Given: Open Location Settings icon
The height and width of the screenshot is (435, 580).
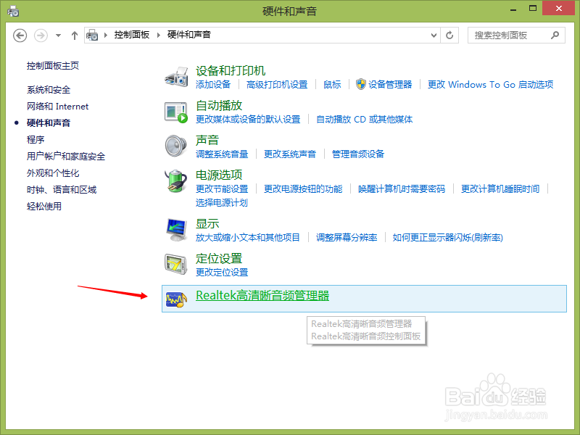Looking at the screenshot, I should 176,264.
